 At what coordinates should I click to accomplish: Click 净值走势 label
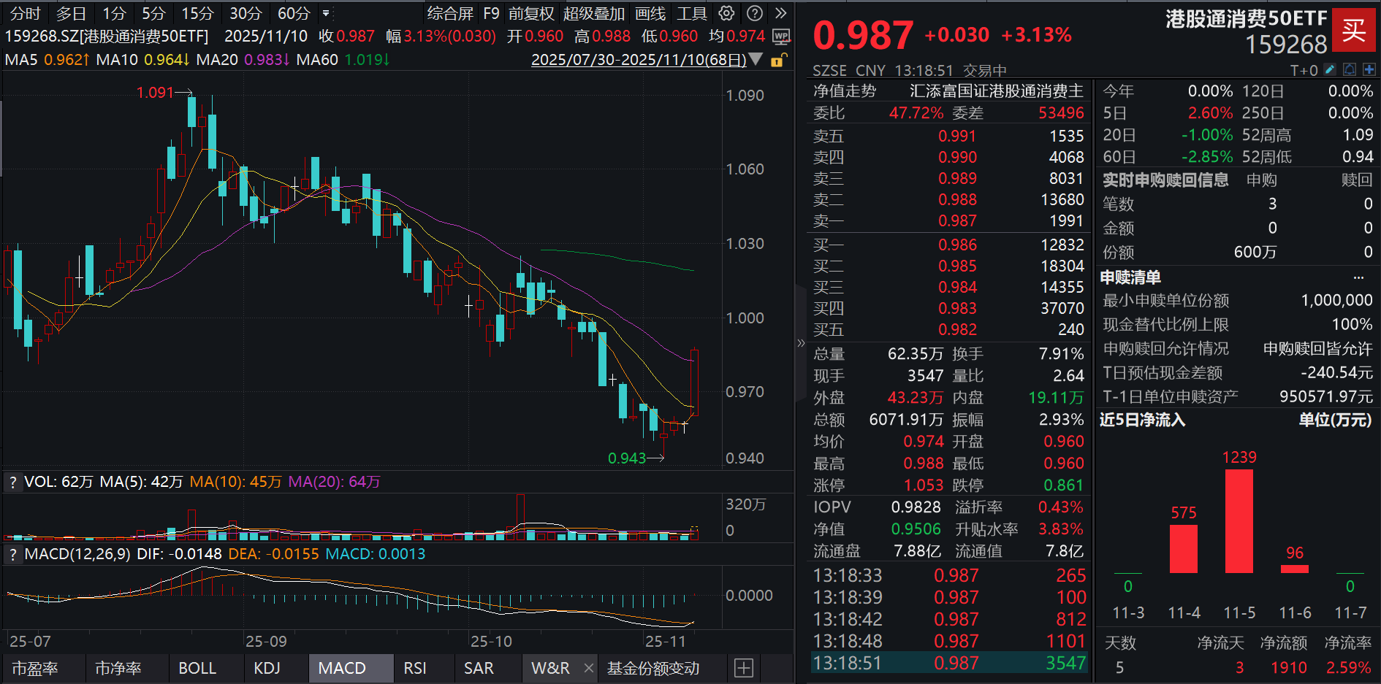pyautogui.click(x=845, y=91)
